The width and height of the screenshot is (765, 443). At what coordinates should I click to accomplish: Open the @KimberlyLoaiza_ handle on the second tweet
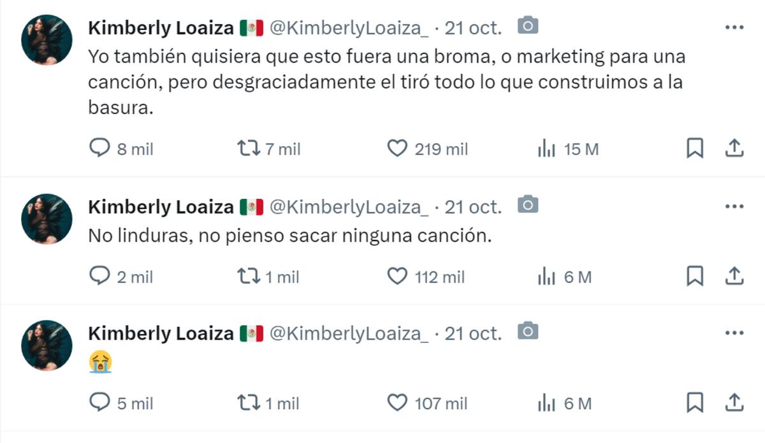pyautogui.click(x=349, y=207)
